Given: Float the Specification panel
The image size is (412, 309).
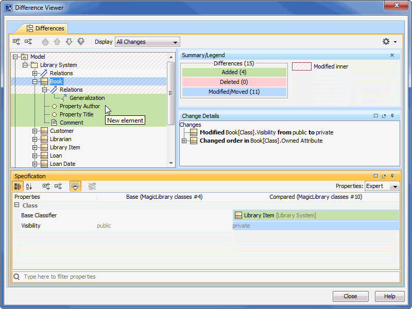Looking at the screenshot, I should coord(384,176).
